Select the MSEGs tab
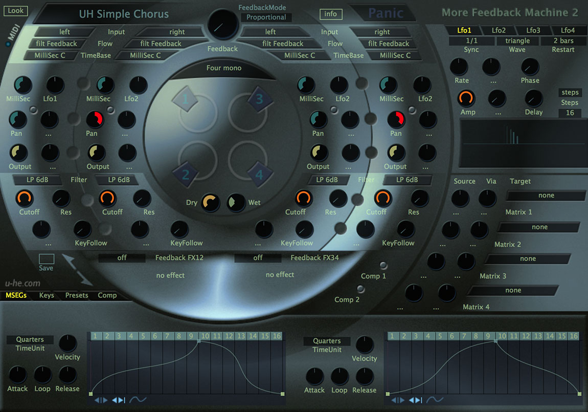588x412 pixels. (x=16, y=295)
